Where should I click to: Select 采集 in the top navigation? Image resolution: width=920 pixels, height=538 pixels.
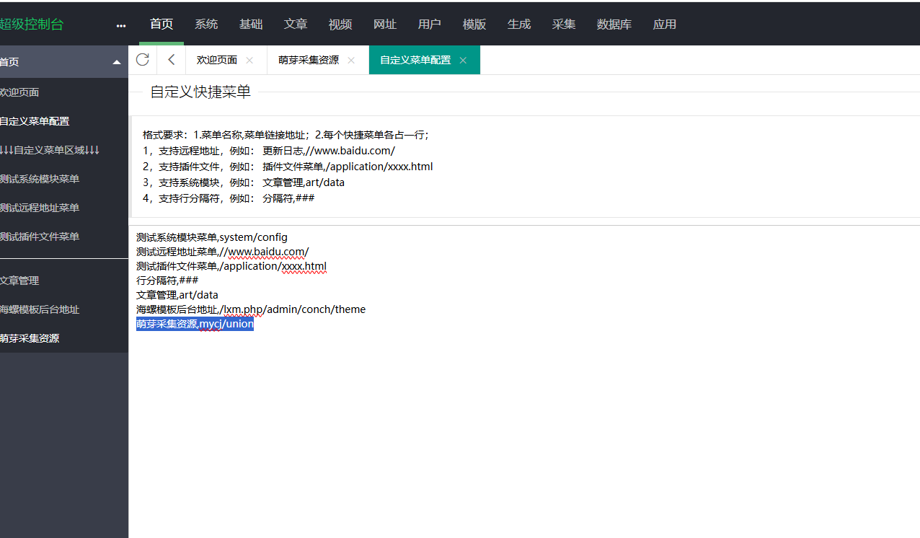[564, 25]
